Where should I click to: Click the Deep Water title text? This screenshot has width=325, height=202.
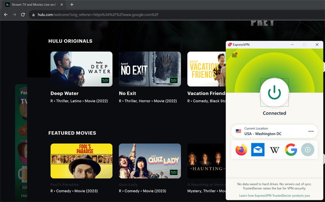65,93
